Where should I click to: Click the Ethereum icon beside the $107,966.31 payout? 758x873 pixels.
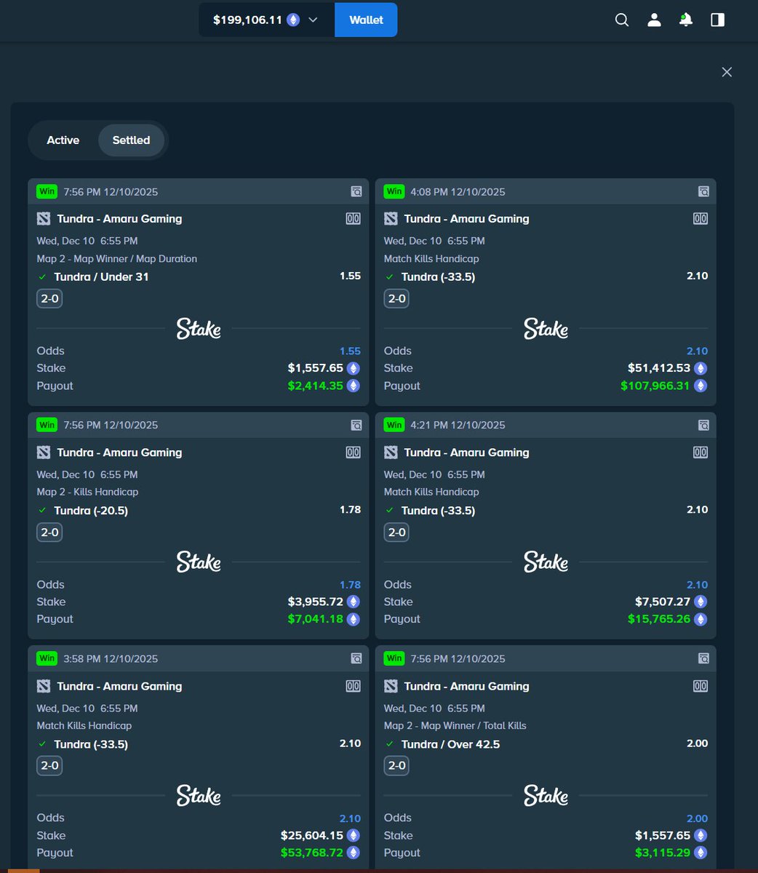(699, 386)
